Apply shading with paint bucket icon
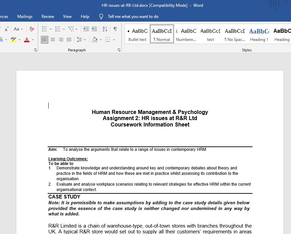This screenshot has height=234, width=291. pyautogui.click(x=95, y=40)
